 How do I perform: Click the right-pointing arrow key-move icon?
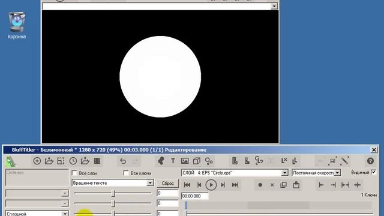(333, 185)
